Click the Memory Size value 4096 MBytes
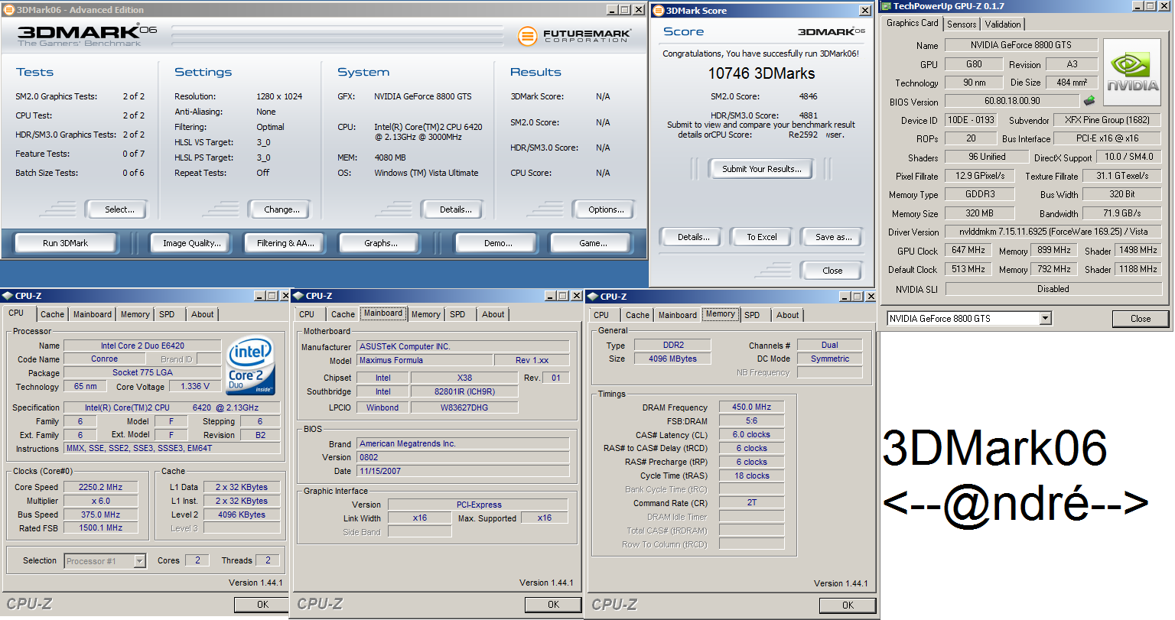This screenshot has height=620, width=1175. coord(673,359)
